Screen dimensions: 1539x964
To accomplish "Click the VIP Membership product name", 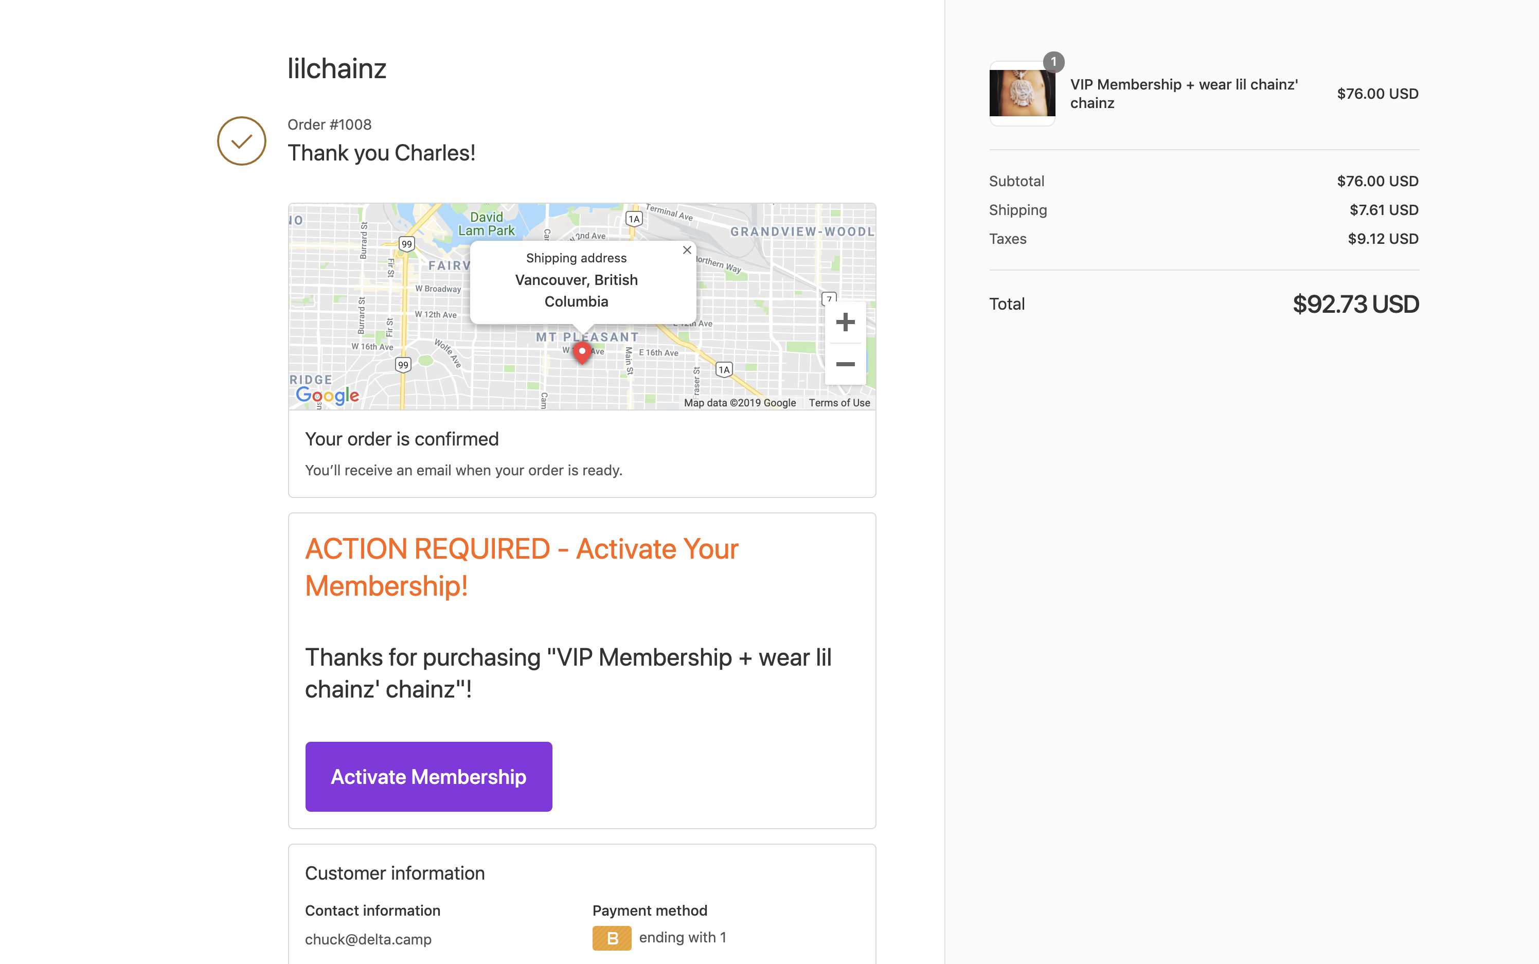I will coord(1183,94).
